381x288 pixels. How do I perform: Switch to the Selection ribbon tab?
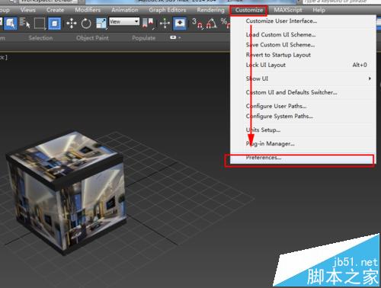click(40, 38)
